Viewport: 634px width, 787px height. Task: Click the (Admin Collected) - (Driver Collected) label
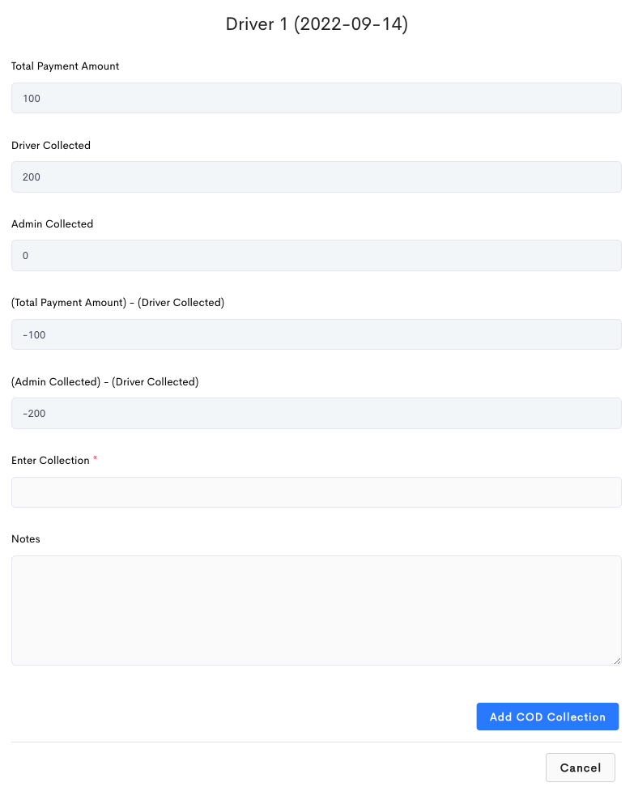tap(105, 381)
